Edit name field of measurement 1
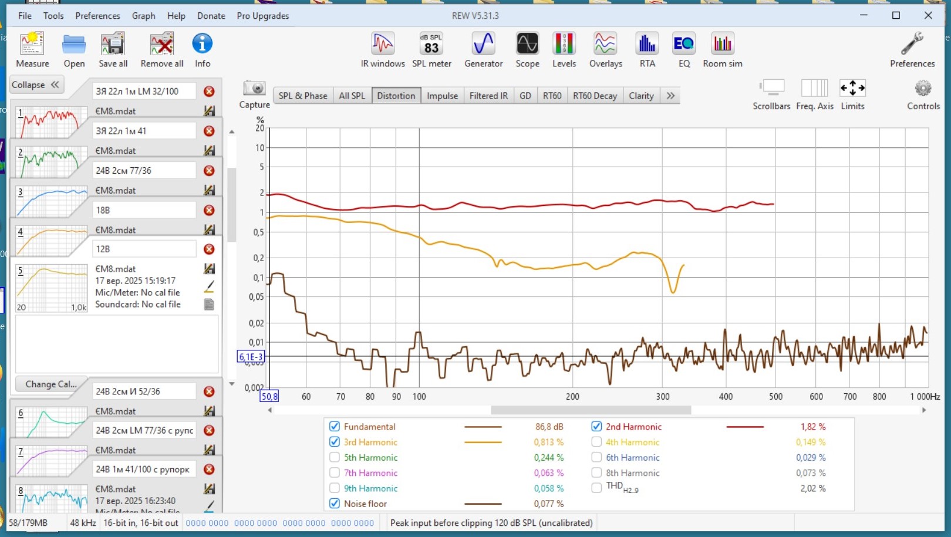951x537 pixels. coord(144,92)
